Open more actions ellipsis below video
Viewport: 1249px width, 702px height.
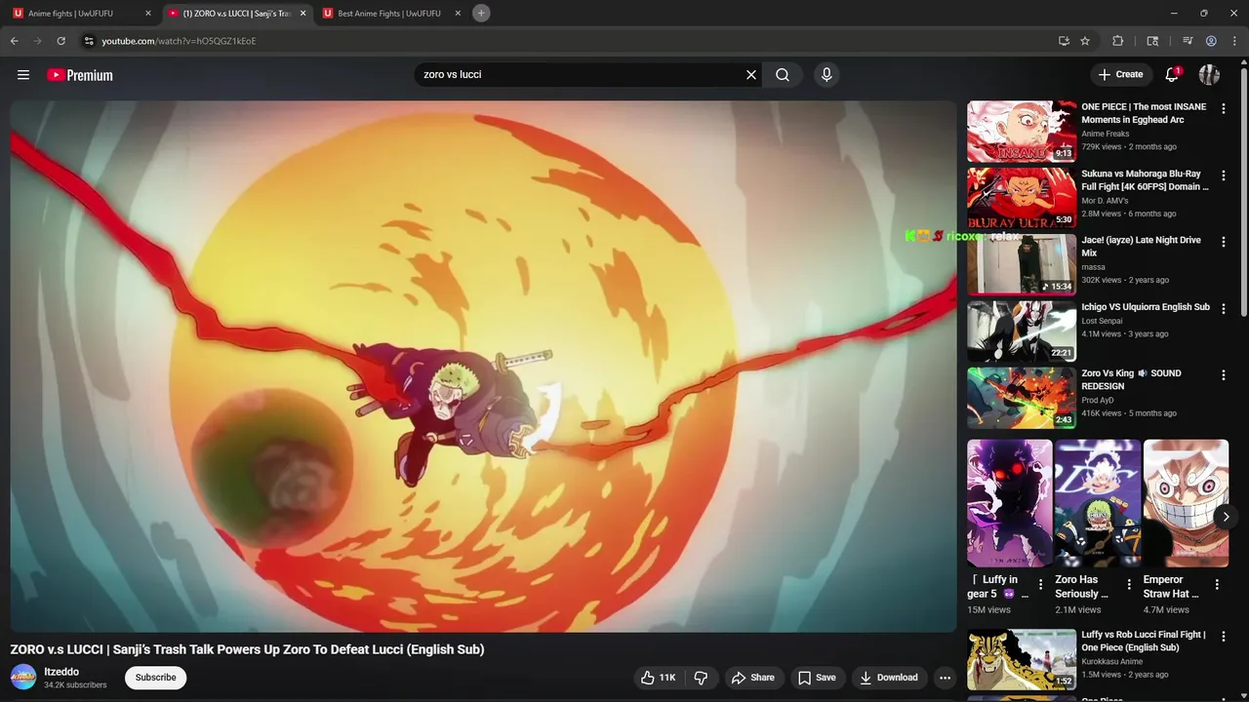pos(945,678)
